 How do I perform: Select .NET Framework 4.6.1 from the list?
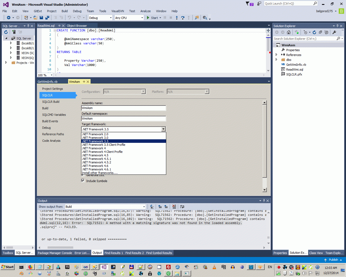124,169
